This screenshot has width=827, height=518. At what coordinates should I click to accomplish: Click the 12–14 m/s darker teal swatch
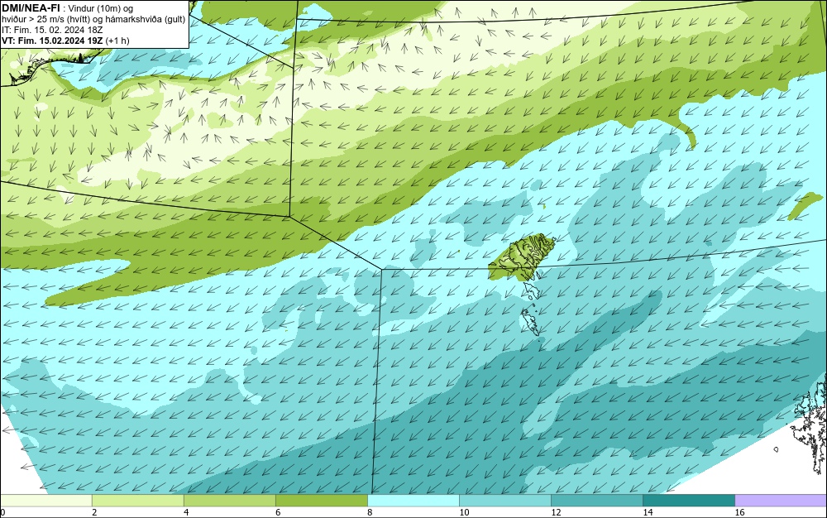[x=596, y=500]
